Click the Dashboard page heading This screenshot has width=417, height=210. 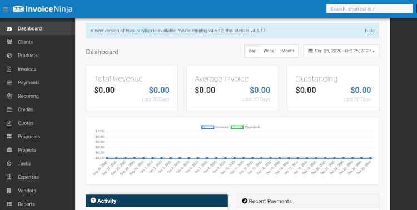pyautogui.click(x=102, y=52)
